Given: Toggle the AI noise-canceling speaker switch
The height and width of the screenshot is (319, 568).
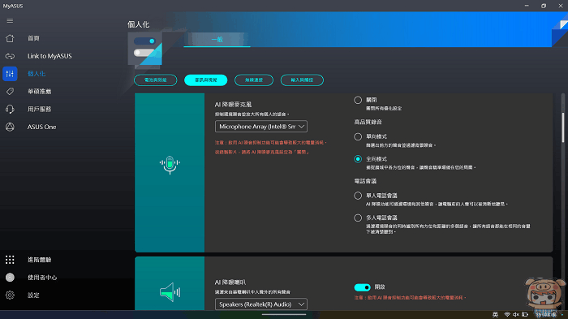Looking at the screenshot, I should (362, 287).
